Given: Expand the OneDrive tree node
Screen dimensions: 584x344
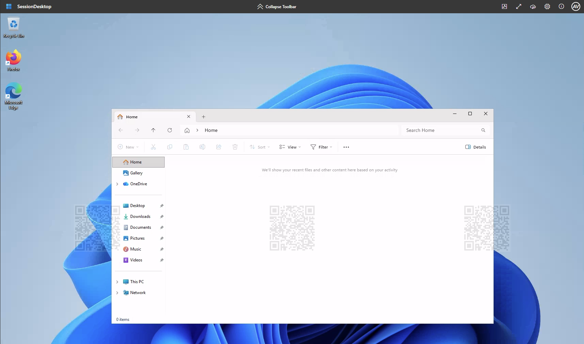Looking at the screenshot, I should (x=117, y=184).
